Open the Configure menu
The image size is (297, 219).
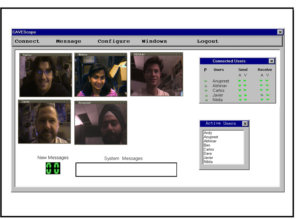(114, 41)
